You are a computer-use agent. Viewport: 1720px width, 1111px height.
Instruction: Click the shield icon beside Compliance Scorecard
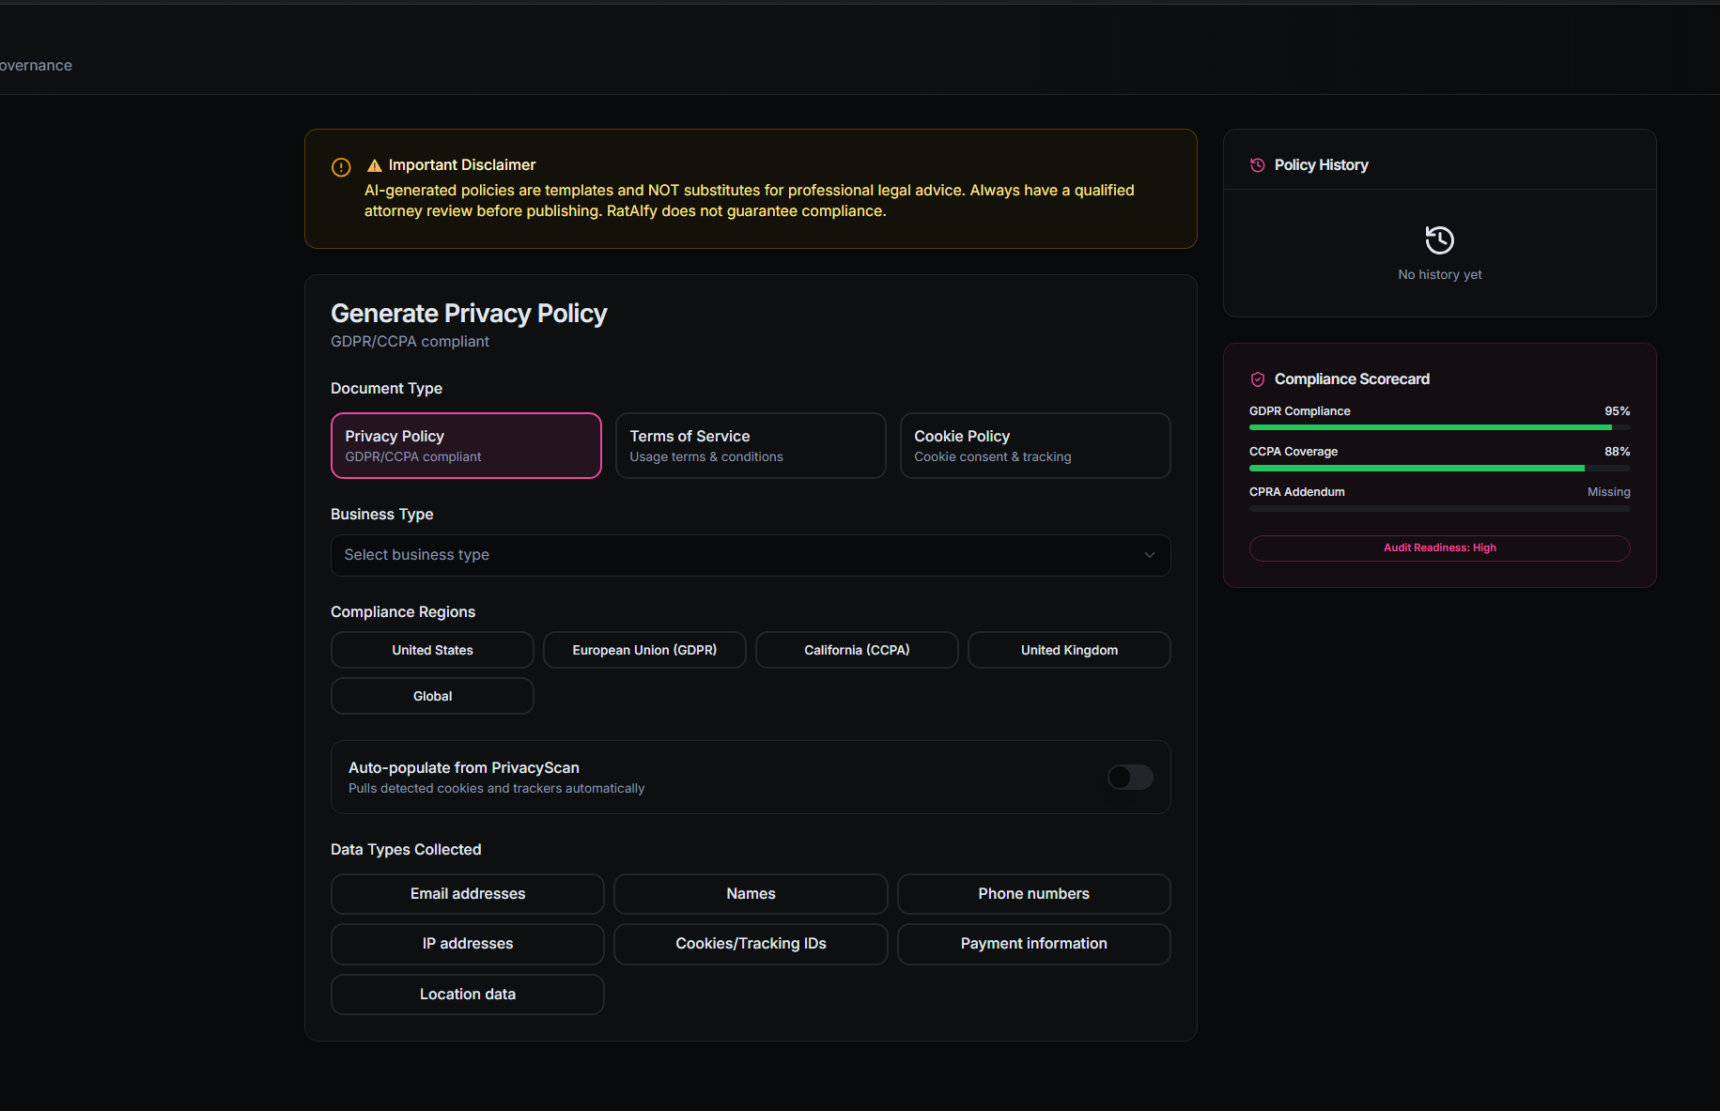point(1258,378)
